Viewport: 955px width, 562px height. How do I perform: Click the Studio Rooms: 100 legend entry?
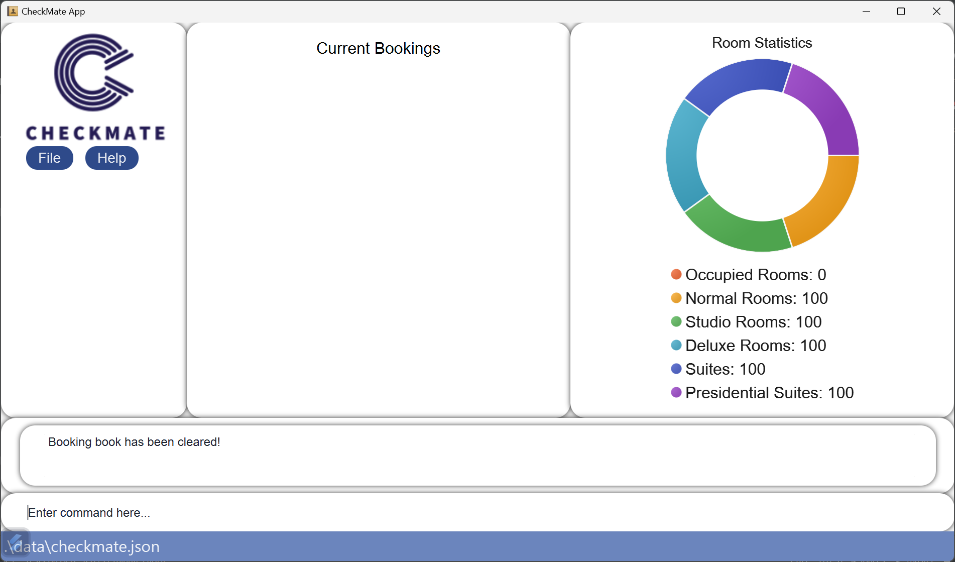tap(746, 322)
